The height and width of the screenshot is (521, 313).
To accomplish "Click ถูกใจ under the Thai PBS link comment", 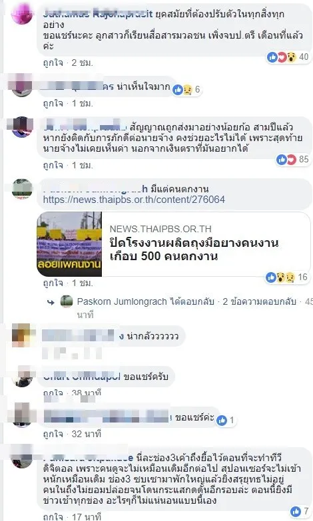I will point(53,283).
